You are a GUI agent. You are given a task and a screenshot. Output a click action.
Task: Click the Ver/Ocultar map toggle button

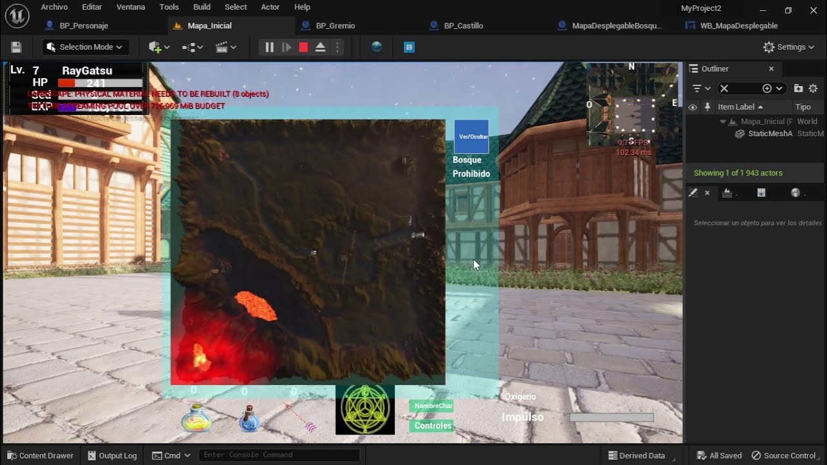[x=472, y=137]
